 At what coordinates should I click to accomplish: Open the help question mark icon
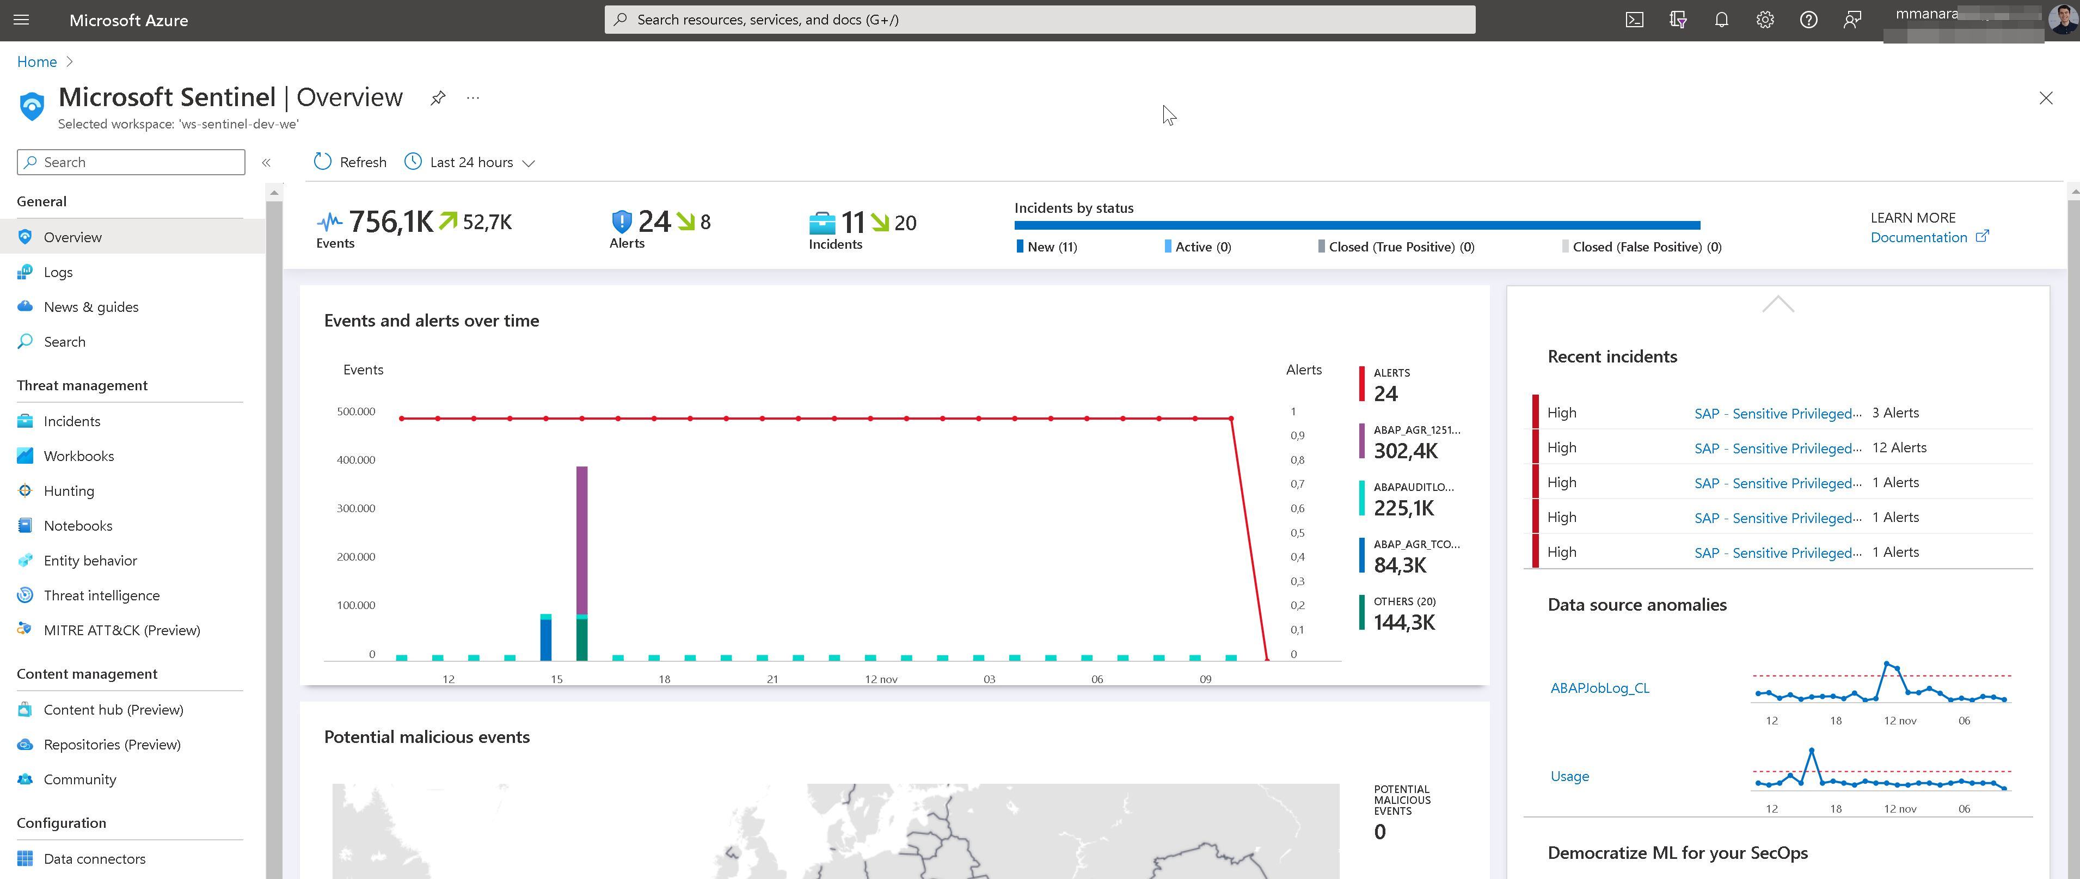pyautogui.click(x=1809, y=20)
